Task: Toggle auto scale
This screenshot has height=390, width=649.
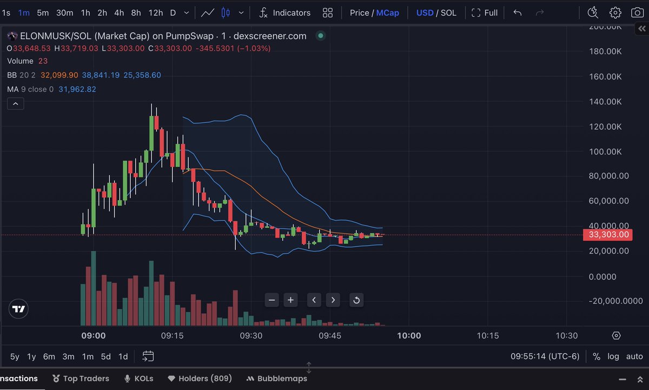Action: click(634, 356)
